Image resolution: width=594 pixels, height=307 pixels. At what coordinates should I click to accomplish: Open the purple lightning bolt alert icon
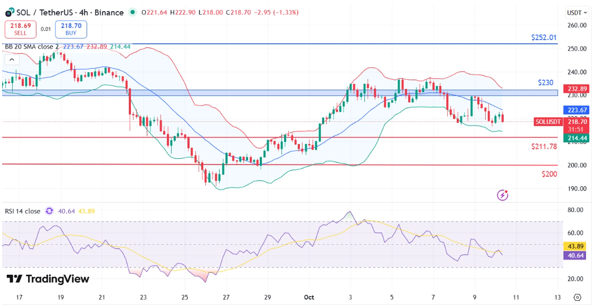click(503, 195)
